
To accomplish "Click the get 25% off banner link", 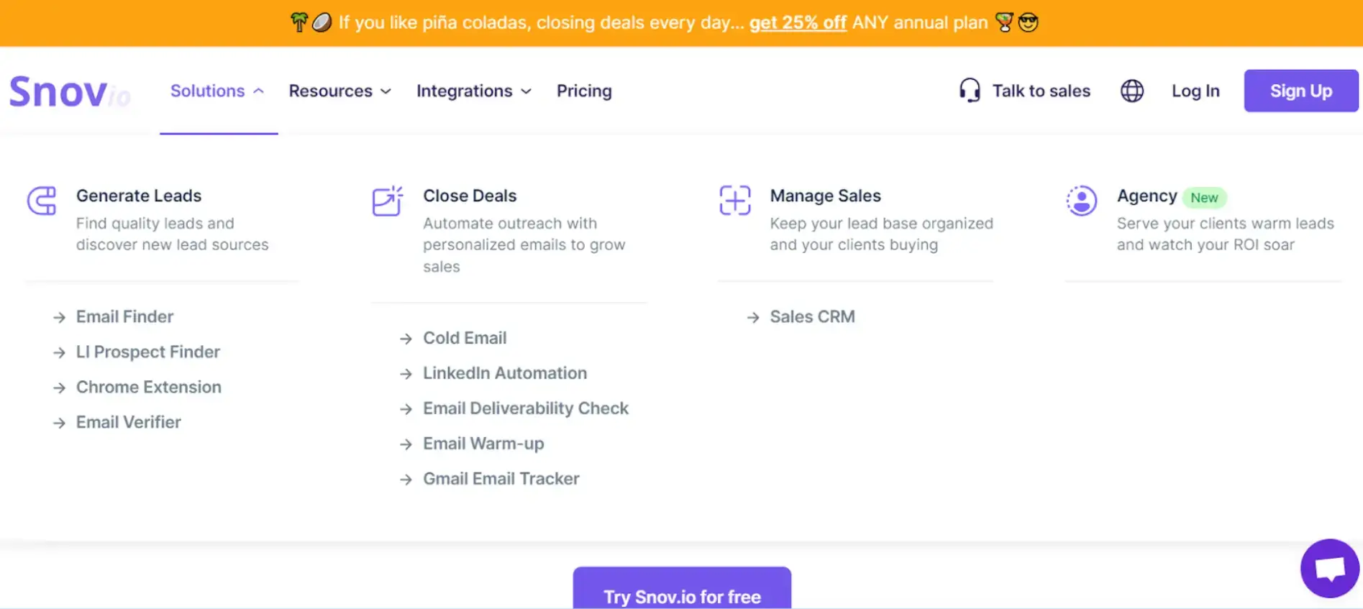I will pyautogui.click(x=798, y=23).
